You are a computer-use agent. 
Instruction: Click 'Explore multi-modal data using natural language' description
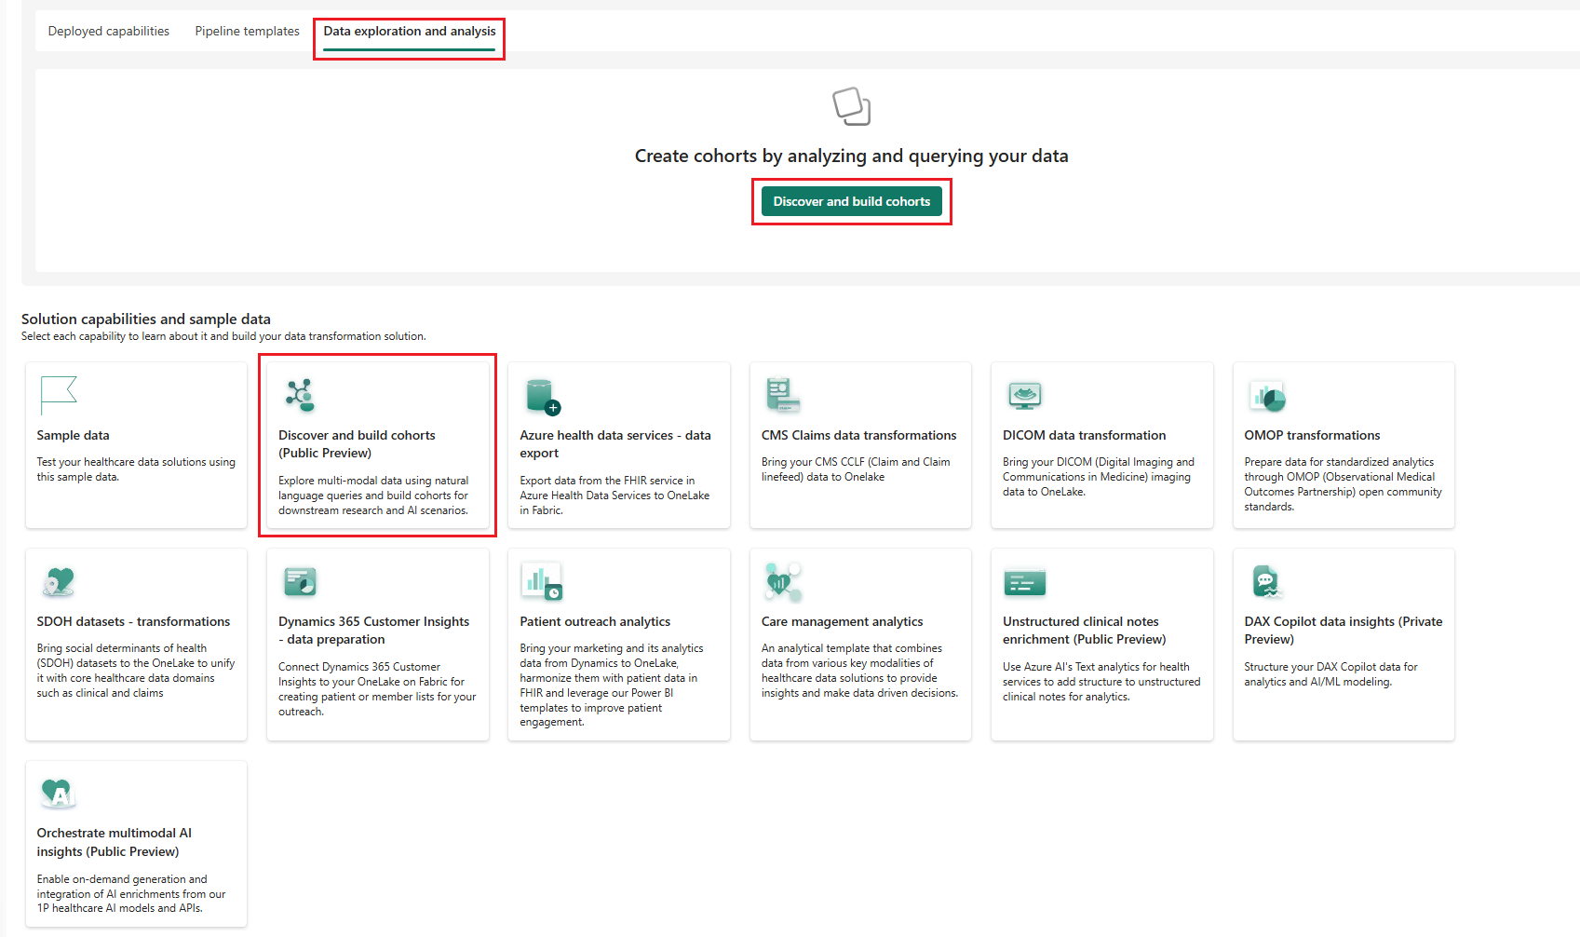[373, 496]
